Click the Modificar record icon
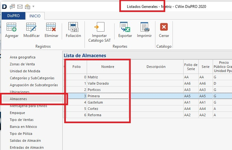Image resolution: width=232 pixels, height=150 pixels. pyautogui.click(x=31, y=27)
